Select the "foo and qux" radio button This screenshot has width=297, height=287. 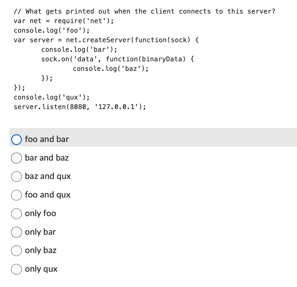[x=16, y=195]
